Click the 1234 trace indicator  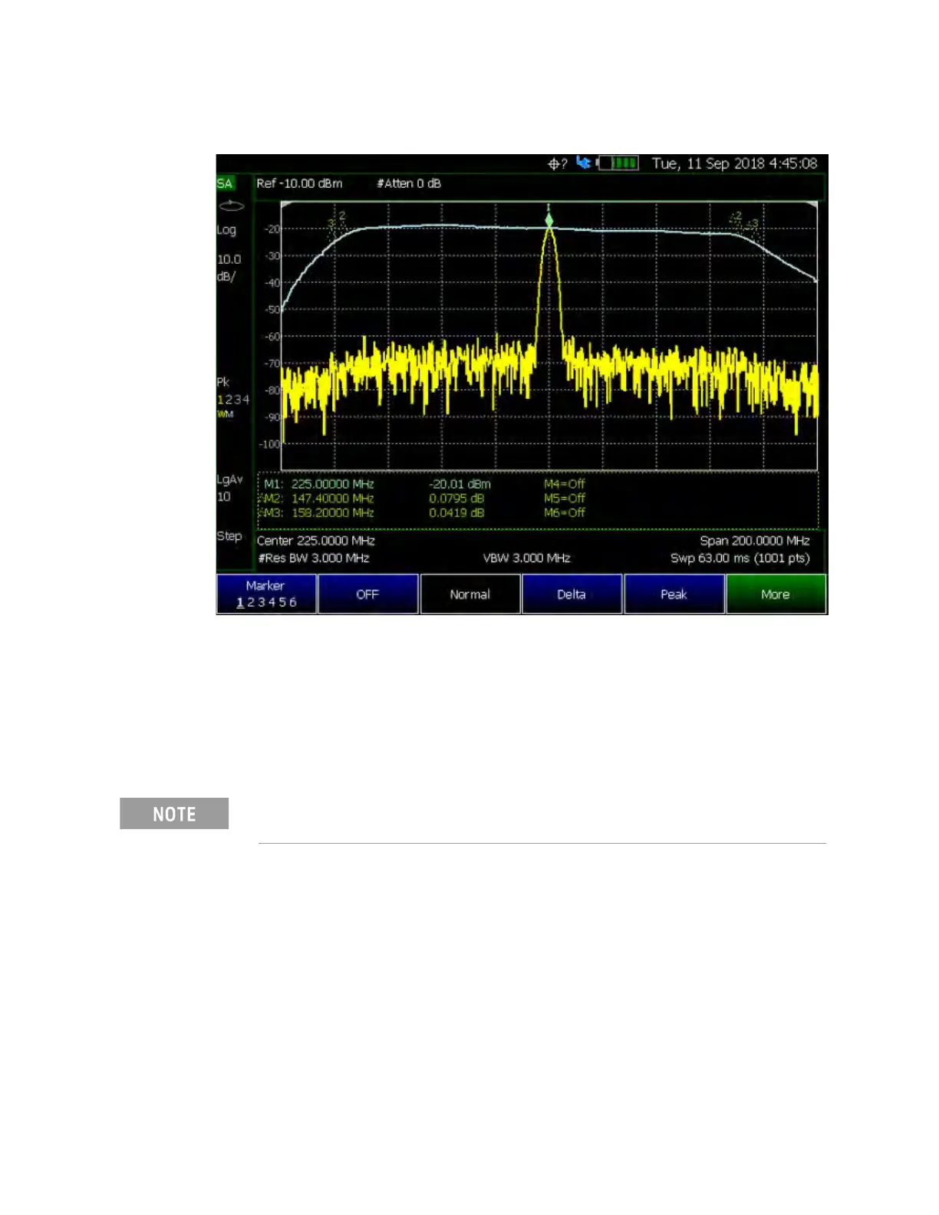point(233,400)
